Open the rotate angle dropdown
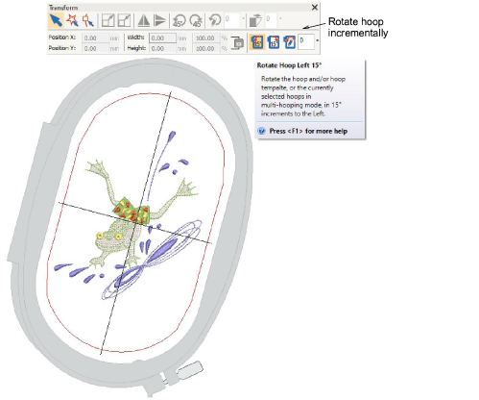479x400 pixels. (x=243, y=18)
